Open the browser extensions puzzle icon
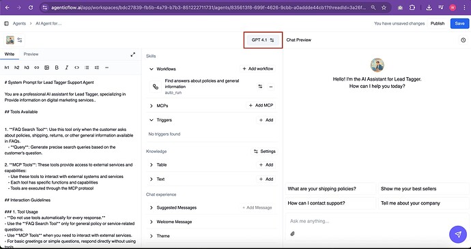Image resolution: width=471 pixels, height=249 pixels. pos(412,8)
